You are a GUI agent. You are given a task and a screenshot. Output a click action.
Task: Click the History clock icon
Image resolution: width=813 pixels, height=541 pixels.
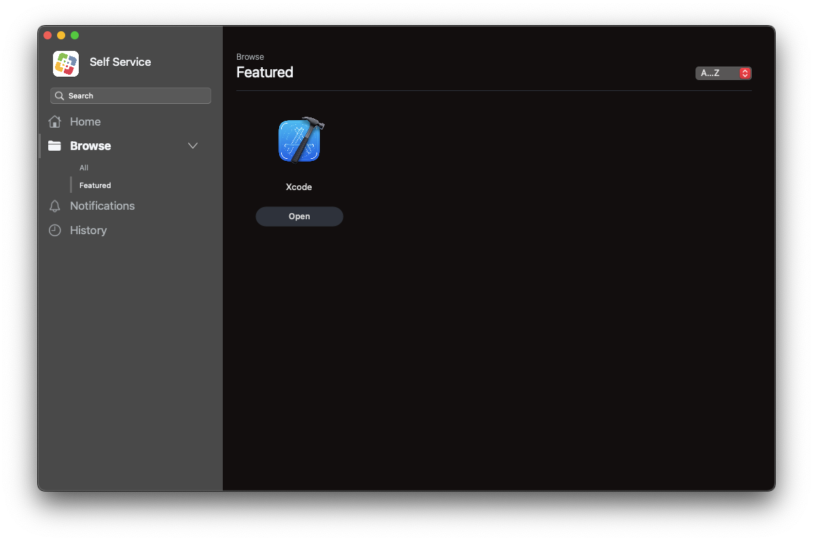[54, 230]
